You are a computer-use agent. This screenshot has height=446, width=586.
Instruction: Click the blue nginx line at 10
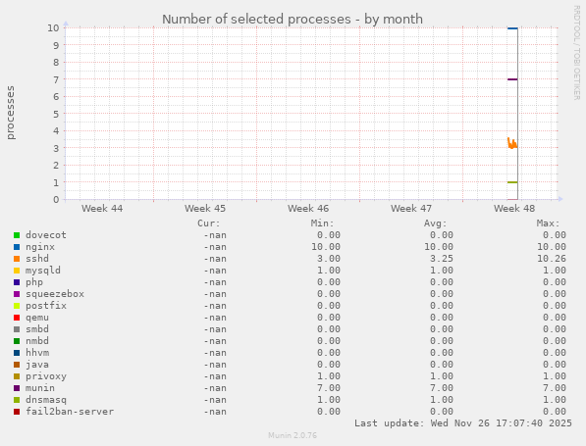click(x=512, y=28)
